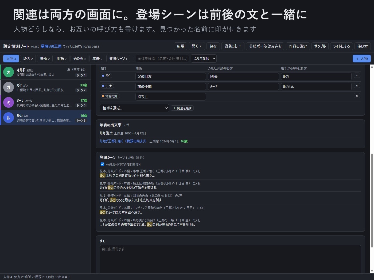Viewport: 374px width, 280px height.
Task: Edit the 持ち主 relation field
Action: click(x=171, y=97)
